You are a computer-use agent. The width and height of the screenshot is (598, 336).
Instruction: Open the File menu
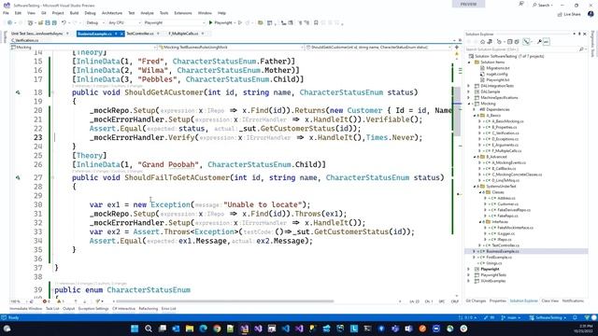[6, 13]
